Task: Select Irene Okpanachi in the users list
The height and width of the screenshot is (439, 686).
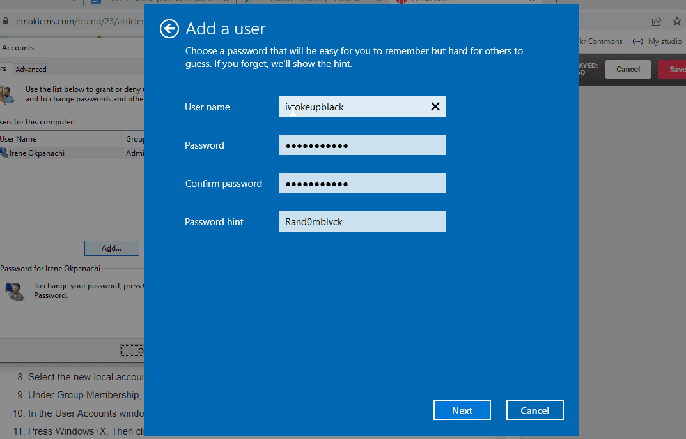Action: point(37,153)
